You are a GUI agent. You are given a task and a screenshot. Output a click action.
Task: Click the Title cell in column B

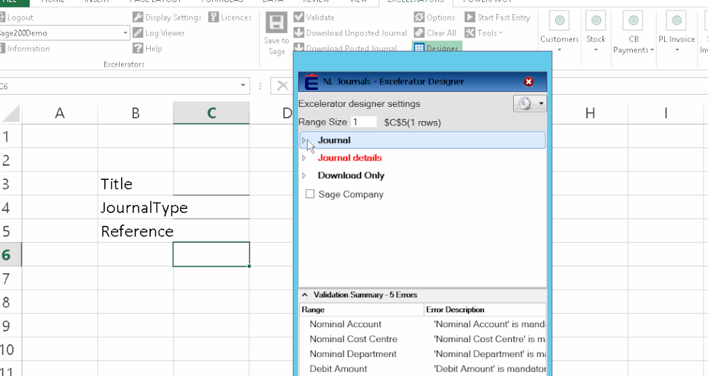pos(135,183)
